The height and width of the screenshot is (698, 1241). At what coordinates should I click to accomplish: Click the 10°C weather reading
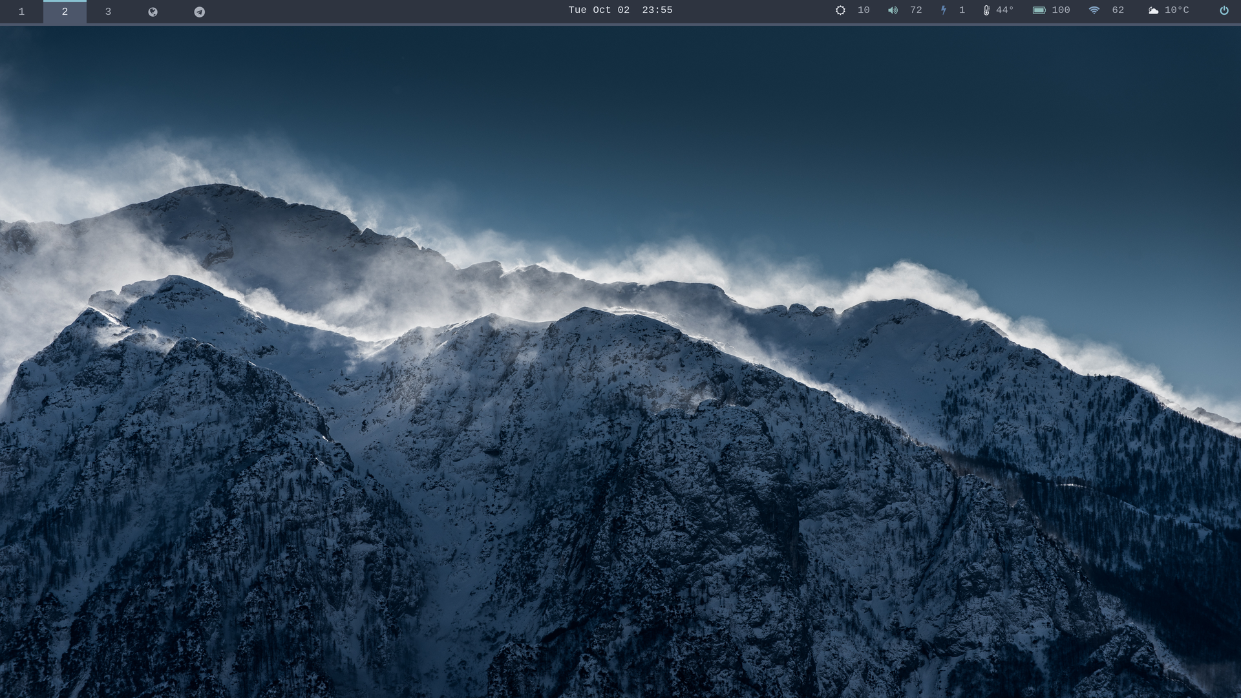(x=1177, y=10)
